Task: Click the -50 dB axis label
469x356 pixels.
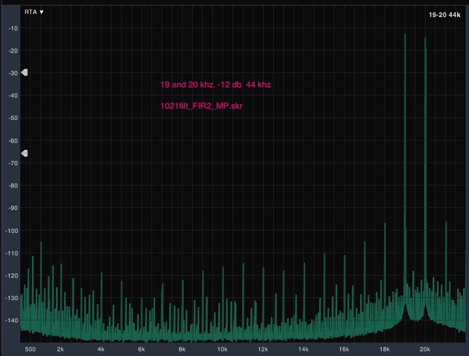Action: tap(13, 118)
